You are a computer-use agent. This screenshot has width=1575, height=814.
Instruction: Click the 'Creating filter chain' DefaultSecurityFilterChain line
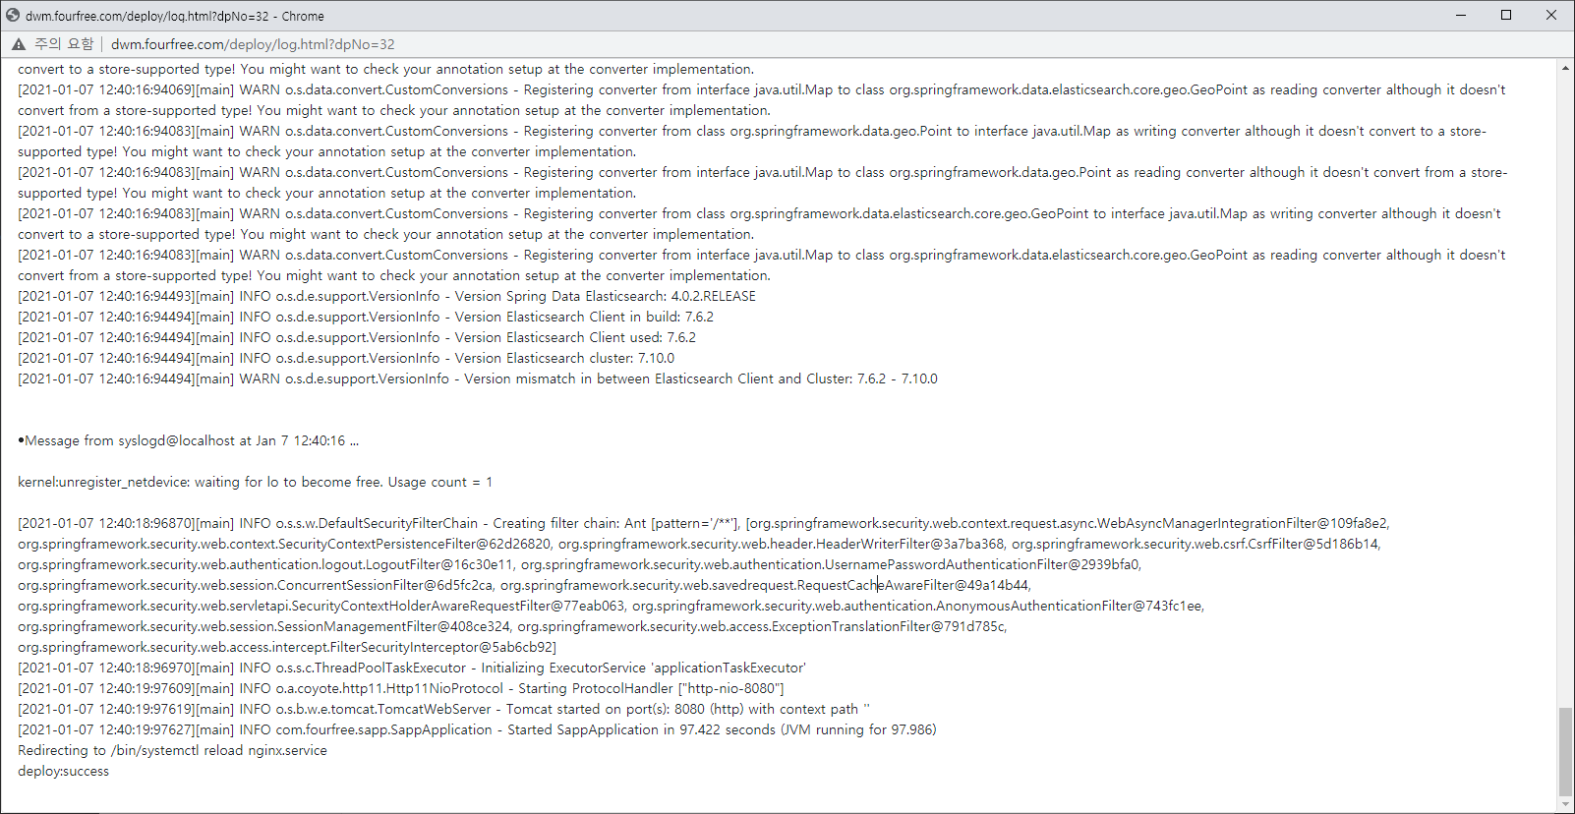point(704,524)
